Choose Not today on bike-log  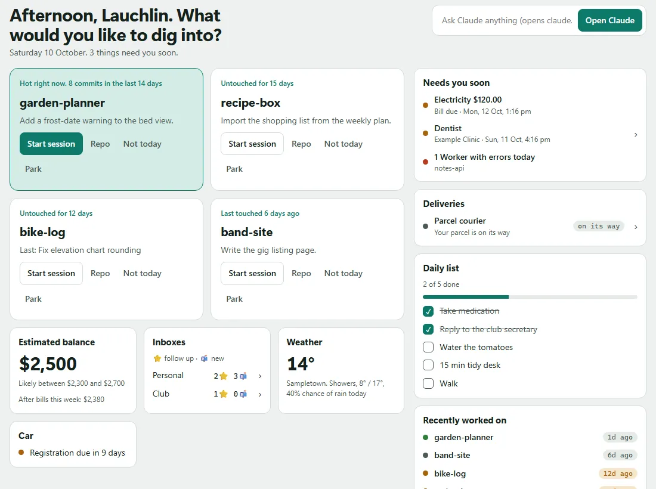point(143,274)
